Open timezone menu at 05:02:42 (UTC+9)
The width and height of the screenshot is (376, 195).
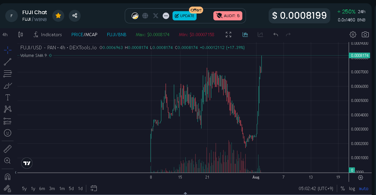coord(316,188)
